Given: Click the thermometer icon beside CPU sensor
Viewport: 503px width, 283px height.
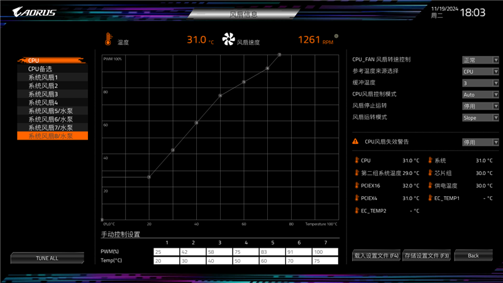Looking at the screenshot, I should (357, 160).
